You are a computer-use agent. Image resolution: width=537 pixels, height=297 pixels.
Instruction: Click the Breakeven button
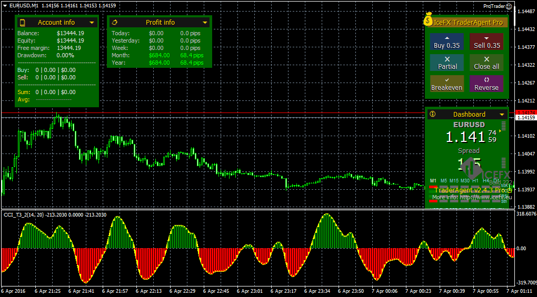point(446,84)
